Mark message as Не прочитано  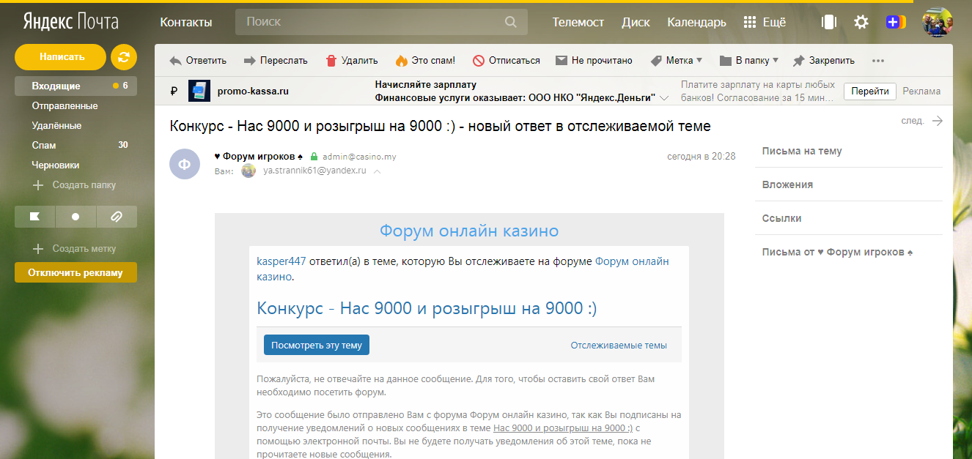pyautogui.click(x=594, y=61)
